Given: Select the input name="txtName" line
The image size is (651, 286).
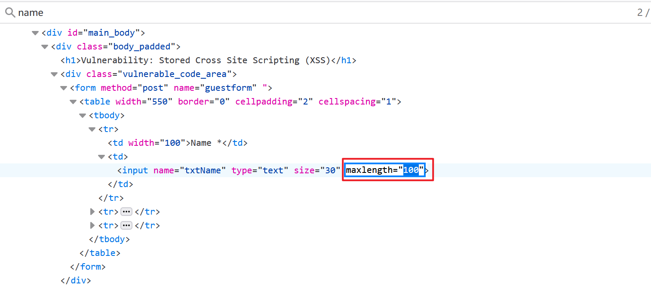Looking at the screenshot, I should [325, 170].
